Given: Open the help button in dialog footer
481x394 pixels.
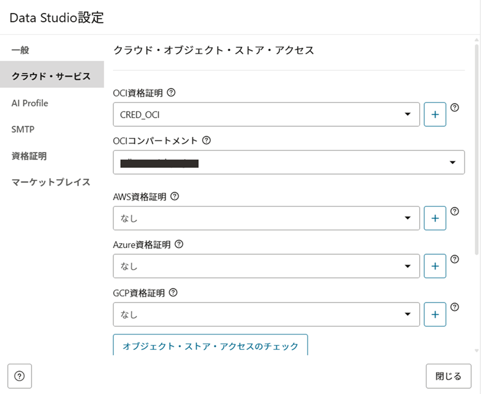Looking at the screenshot, I should [19, 376].
